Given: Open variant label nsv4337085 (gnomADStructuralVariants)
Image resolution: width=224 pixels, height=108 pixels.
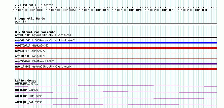Looking at the screenshot, I should click(43, 35).
